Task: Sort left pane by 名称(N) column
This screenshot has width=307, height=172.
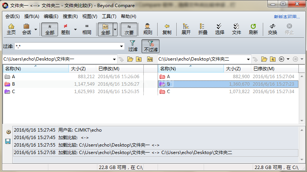Action: coord(36,68)
